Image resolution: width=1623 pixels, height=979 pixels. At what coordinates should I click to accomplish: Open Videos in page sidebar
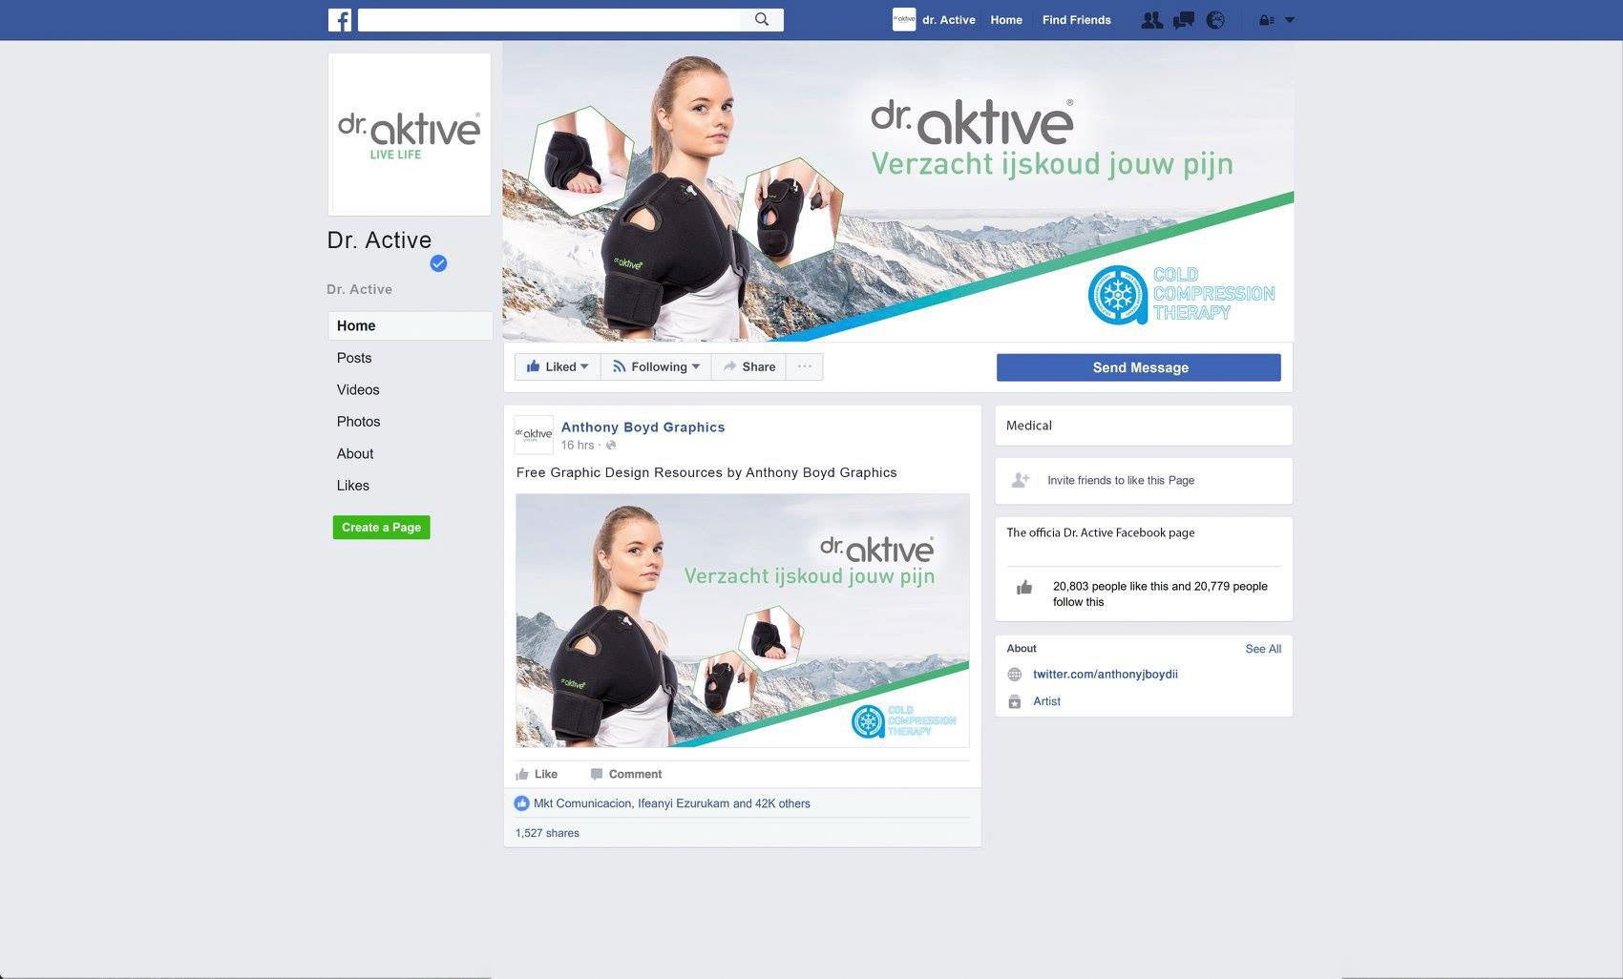click(358, 389)
